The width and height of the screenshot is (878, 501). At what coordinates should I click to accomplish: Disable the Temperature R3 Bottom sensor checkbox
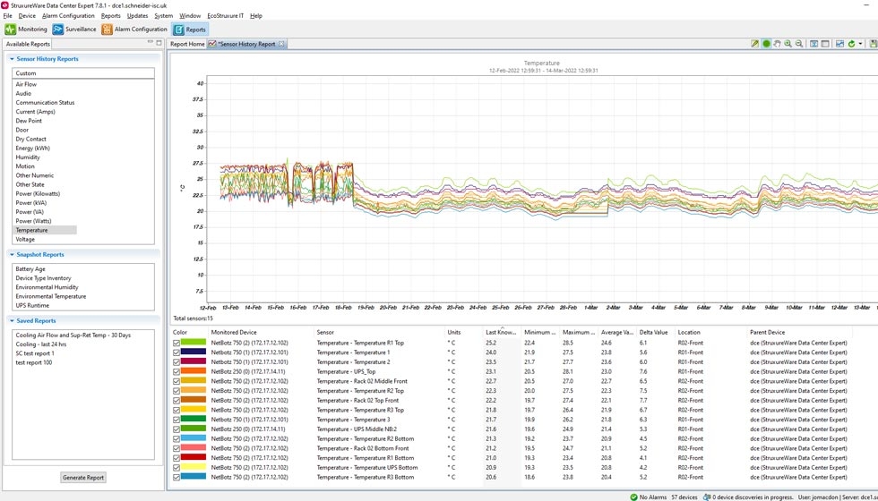pos(176,477)
